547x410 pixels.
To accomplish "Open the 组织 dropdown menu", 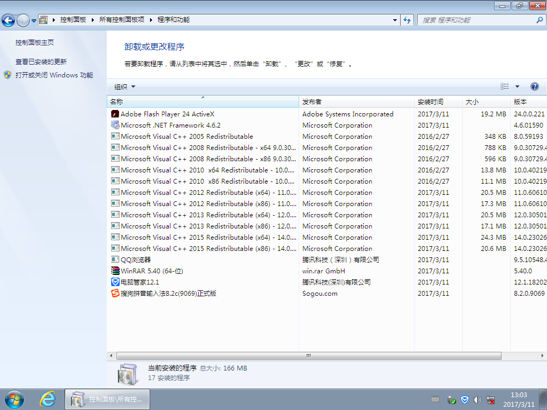I will (x=124, y=86).
